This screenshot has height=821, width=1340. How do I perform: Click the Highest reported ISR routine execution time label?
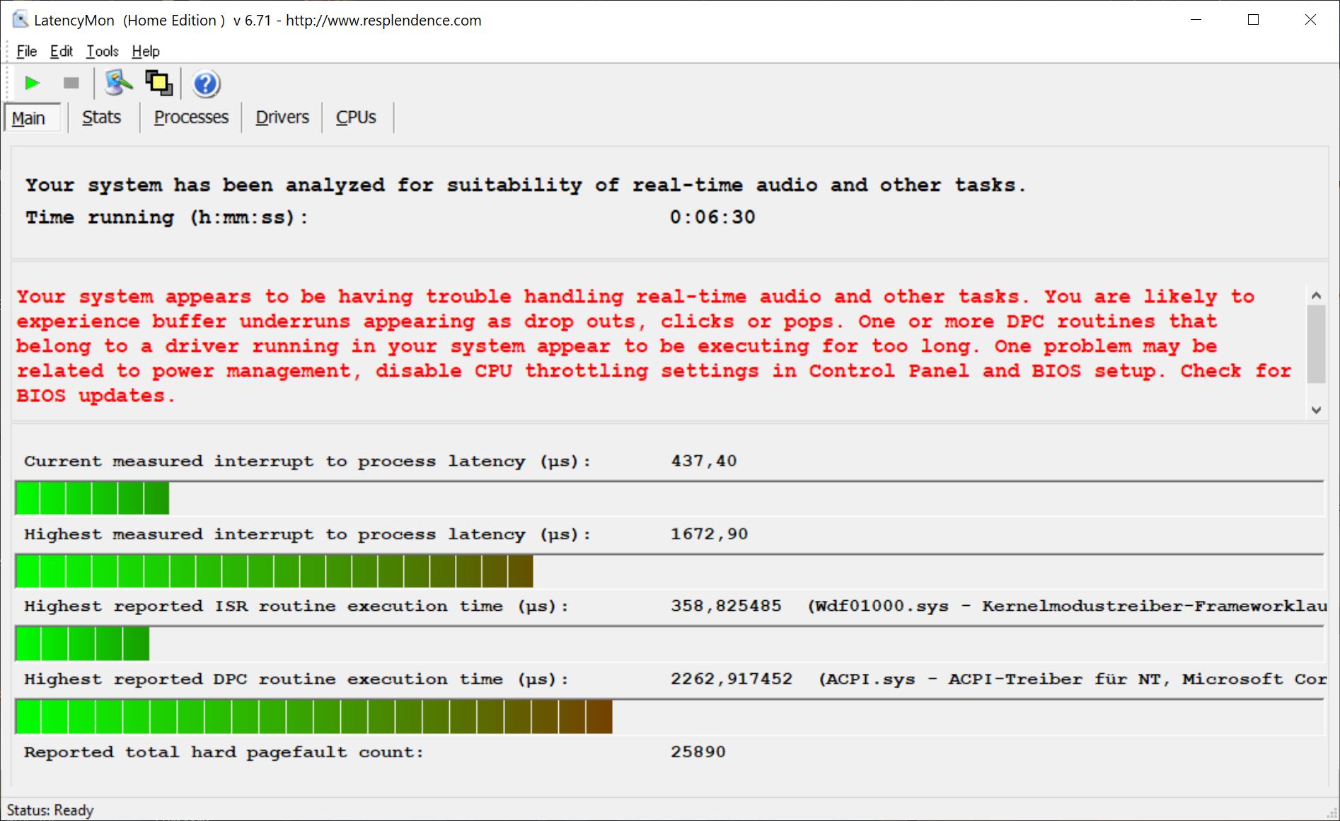(x=296, y=606)
